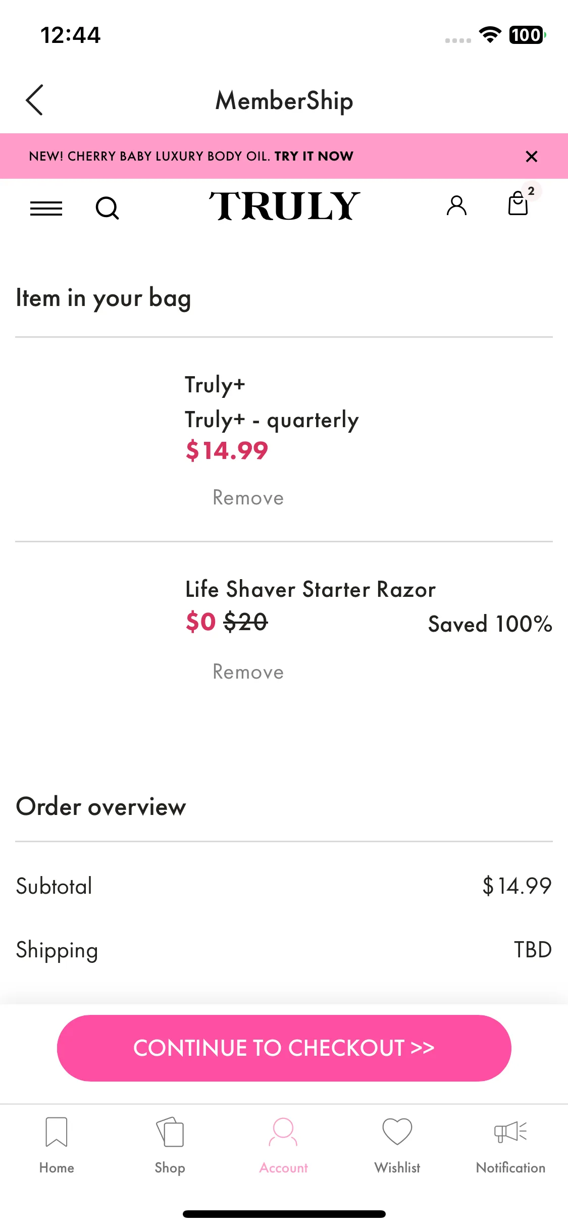
Task: Remove the Truly+ quarterly membership item
Action: pyautogui.click(x=248, y=498)
